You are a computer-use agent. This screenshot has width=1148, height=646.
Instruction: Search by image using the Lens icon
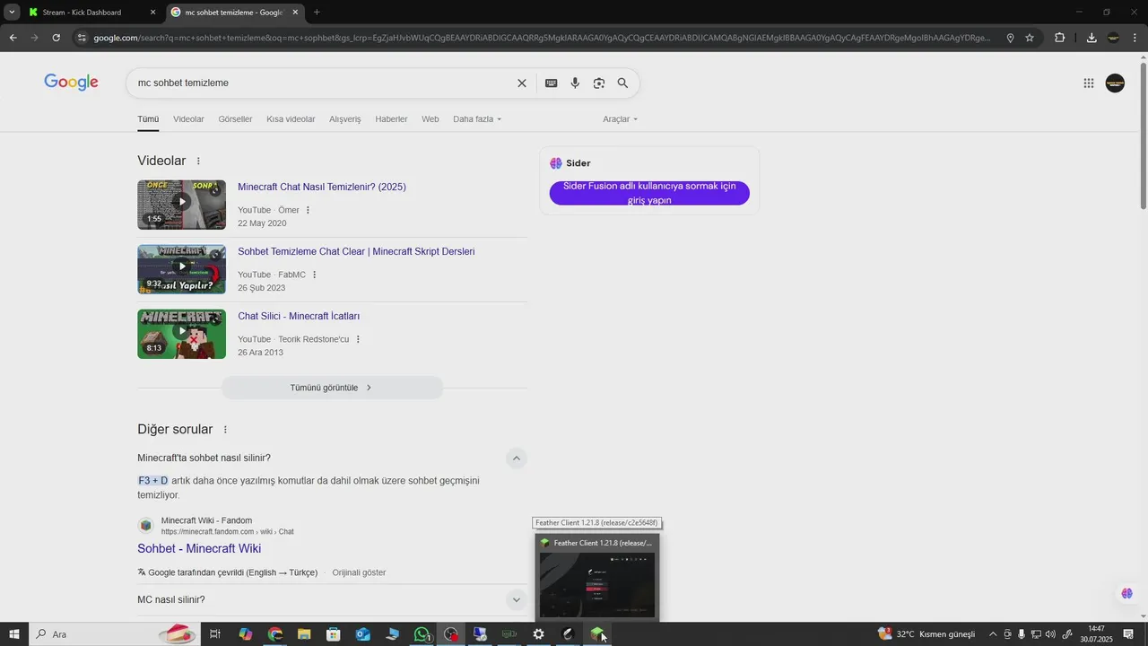click(598, 83)
